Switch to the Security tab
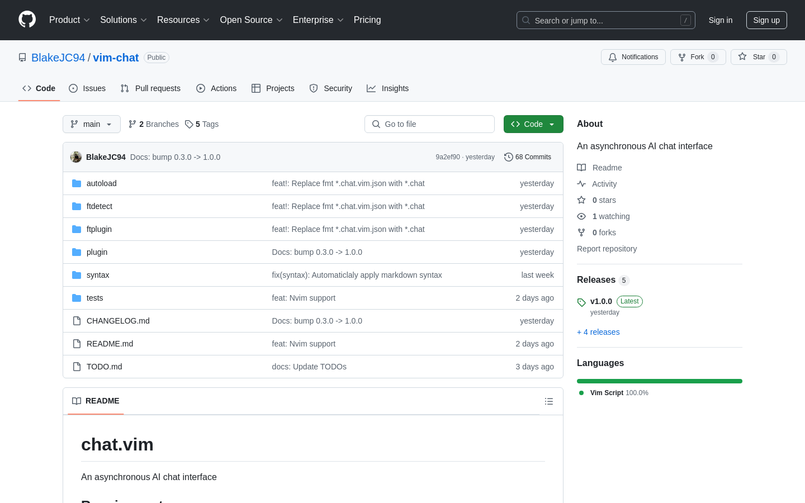 [331, 88]
